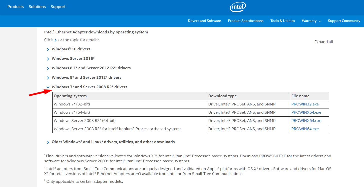Open the Products menu

pyautogui.click(x=16, y=7)
